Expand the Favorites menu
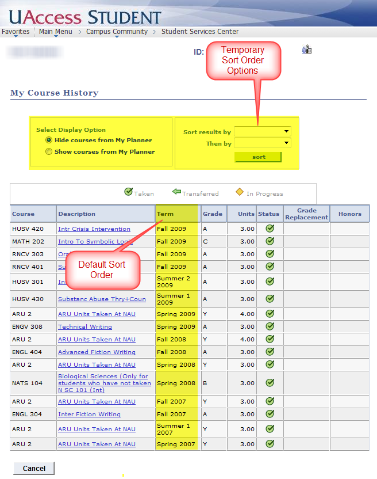This screenshot has width=377, height=479. click(16, 32)
